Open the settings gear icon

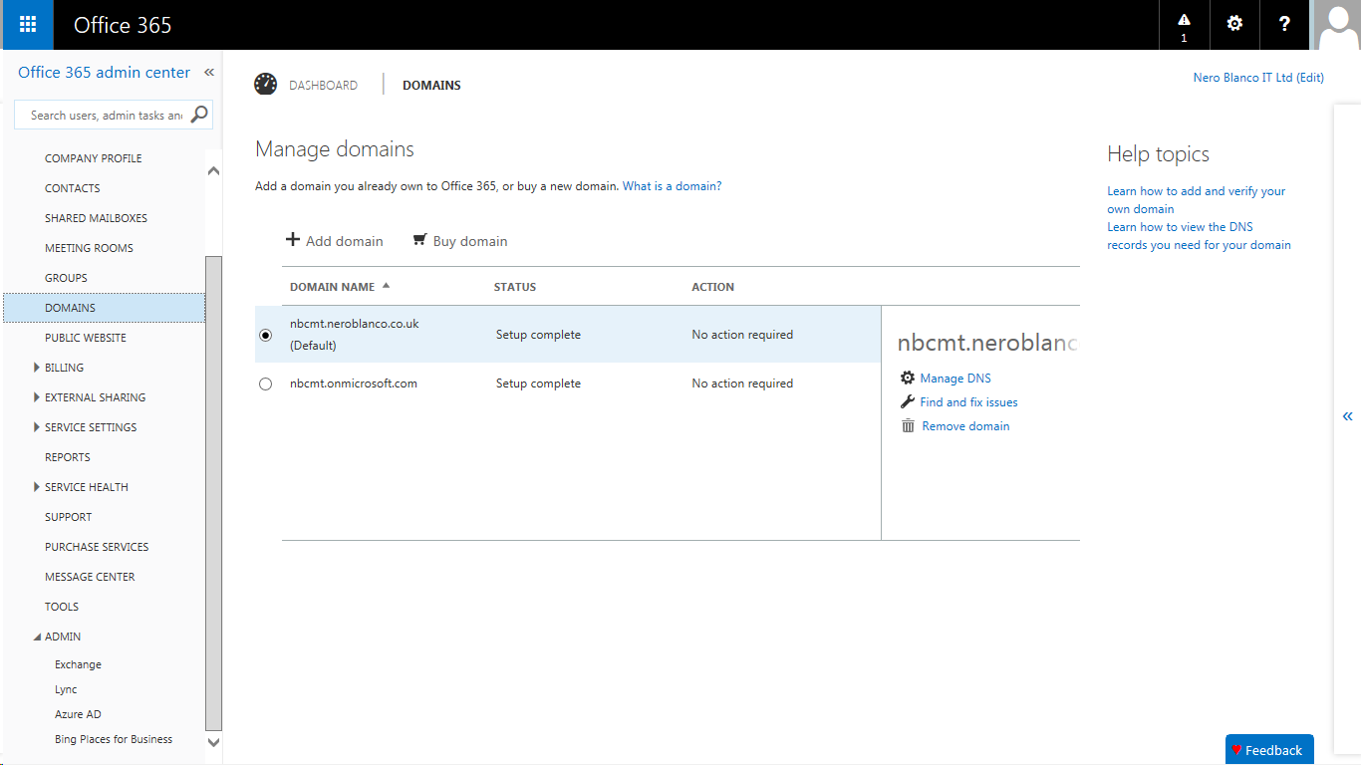[x=1234, y=25]
